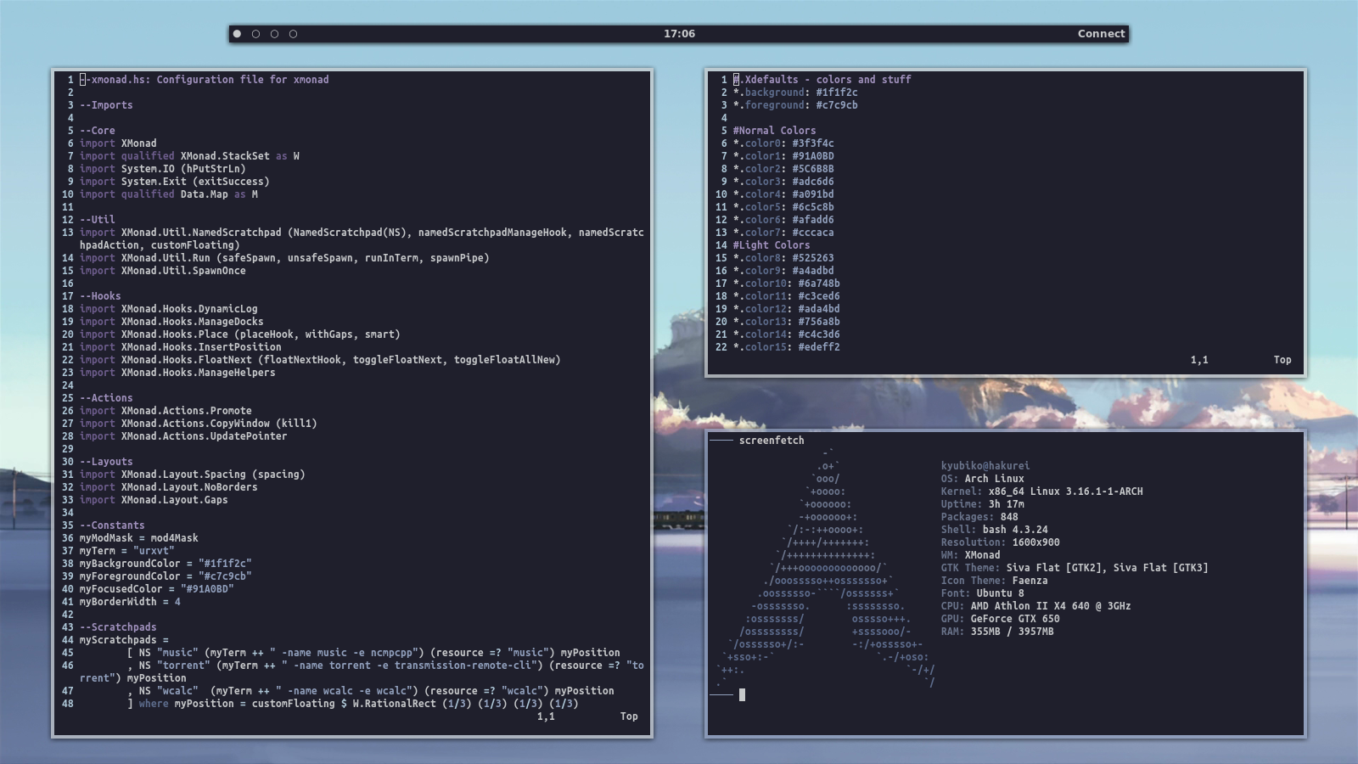Click the myFocusedColor definition line
The image size is (1358, 764).
pyautogui.click(x=157, y=589)
